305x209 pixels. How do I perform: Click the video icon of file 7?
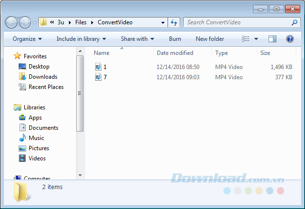(x=98, y=77)
